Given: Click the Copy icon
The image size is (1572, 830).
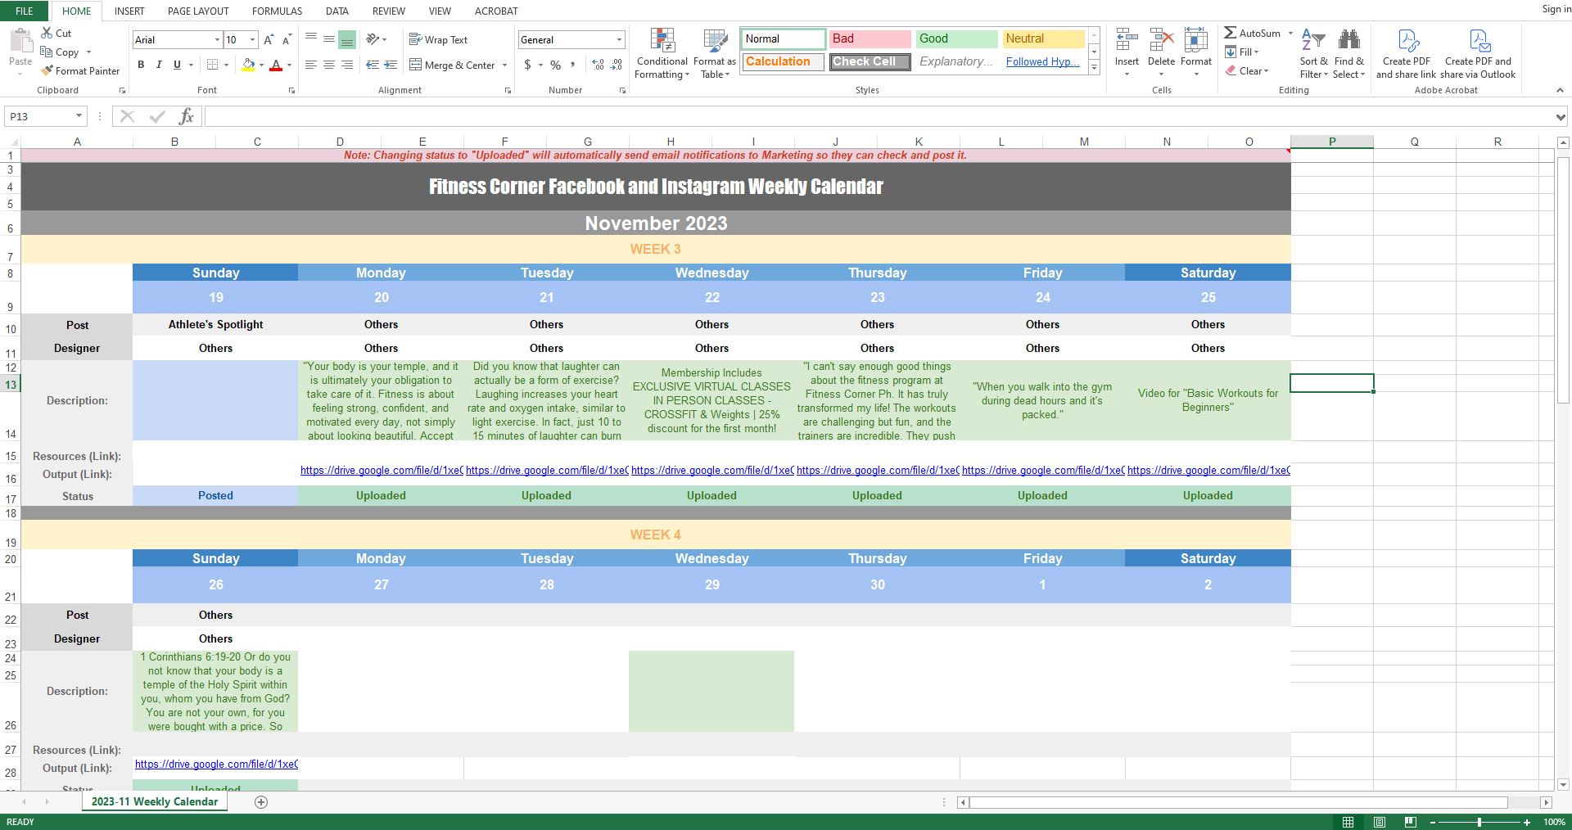Looking at the screenshot, I should point(47,52).
